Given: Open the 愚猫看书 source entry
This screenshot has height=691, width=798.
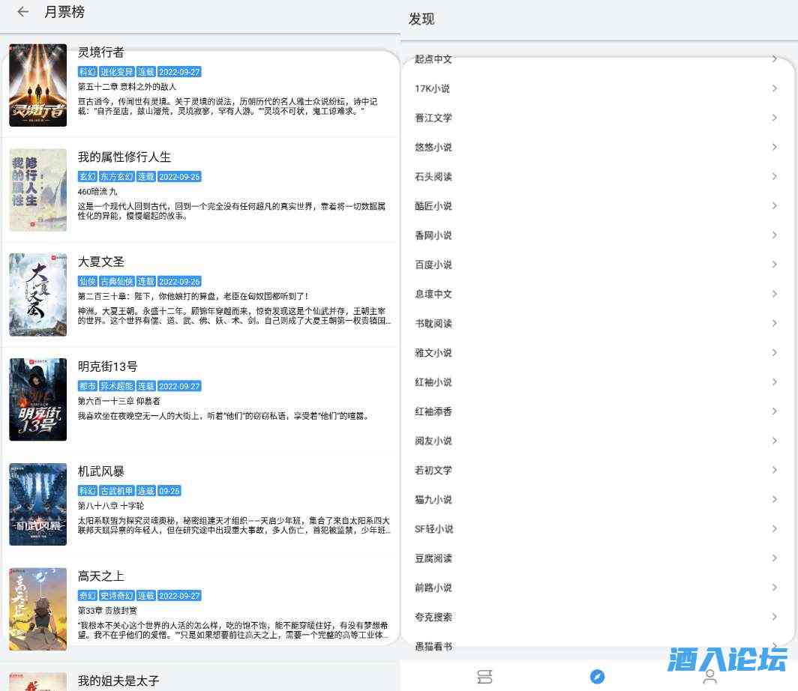Looking at the screenshot, I should pyautogui.click(x=597, y=646).
